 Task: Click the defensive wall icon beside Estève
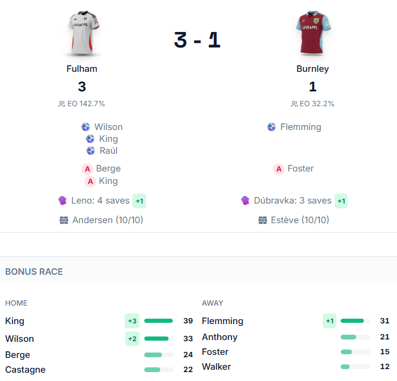click(x=263, y=220)
